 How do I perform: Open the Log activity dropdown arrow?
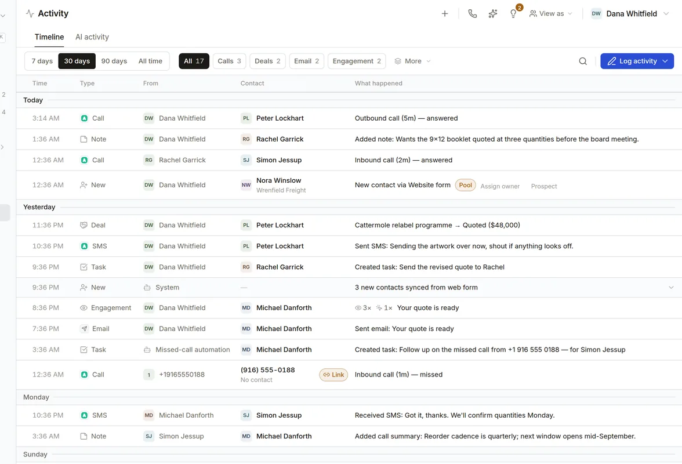(665, 61)
